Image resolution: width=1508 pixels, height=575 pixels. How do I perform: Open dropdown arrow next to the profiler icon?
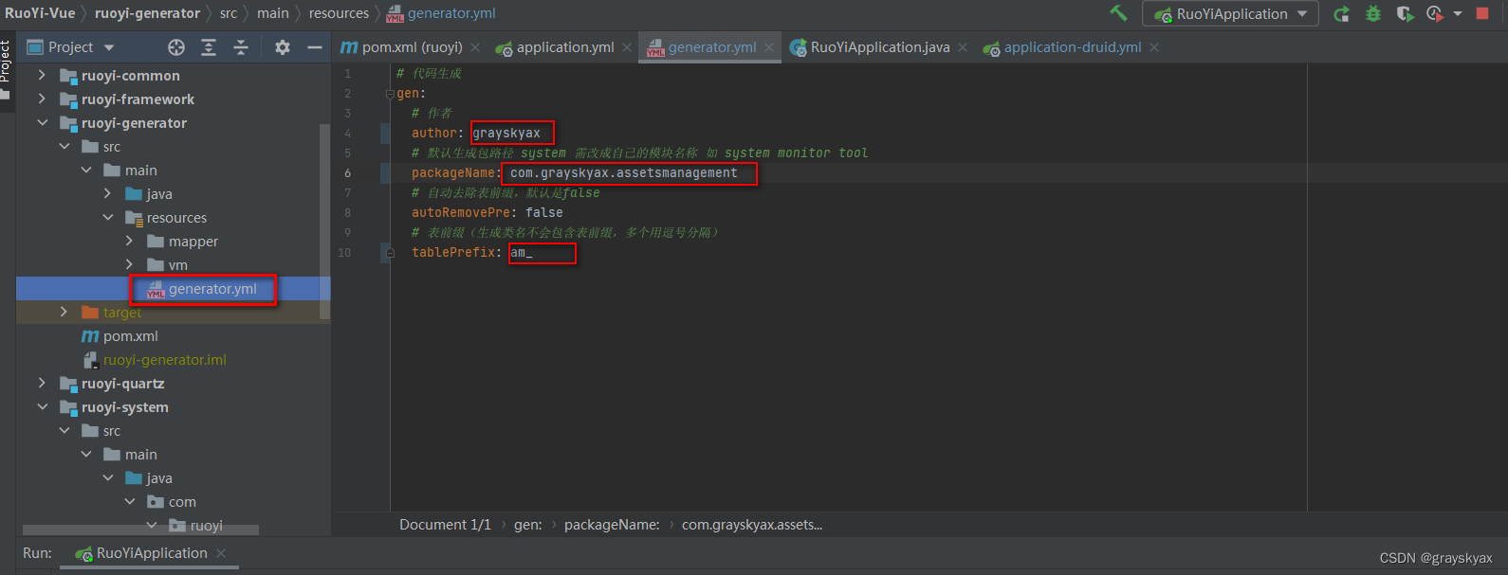[x=1458, y=13]
